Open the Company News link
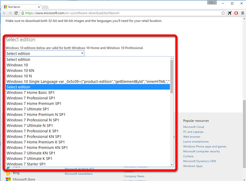Viewport: 246px width, 181px height. [x=134, y=176]
